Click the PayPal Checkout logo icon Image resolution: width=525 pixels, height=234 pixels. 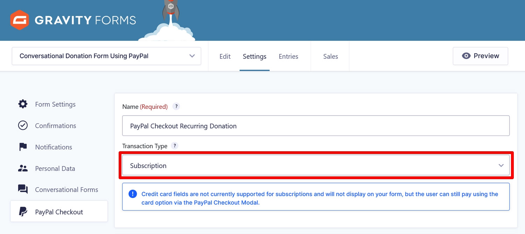click(x=23, y=212)
